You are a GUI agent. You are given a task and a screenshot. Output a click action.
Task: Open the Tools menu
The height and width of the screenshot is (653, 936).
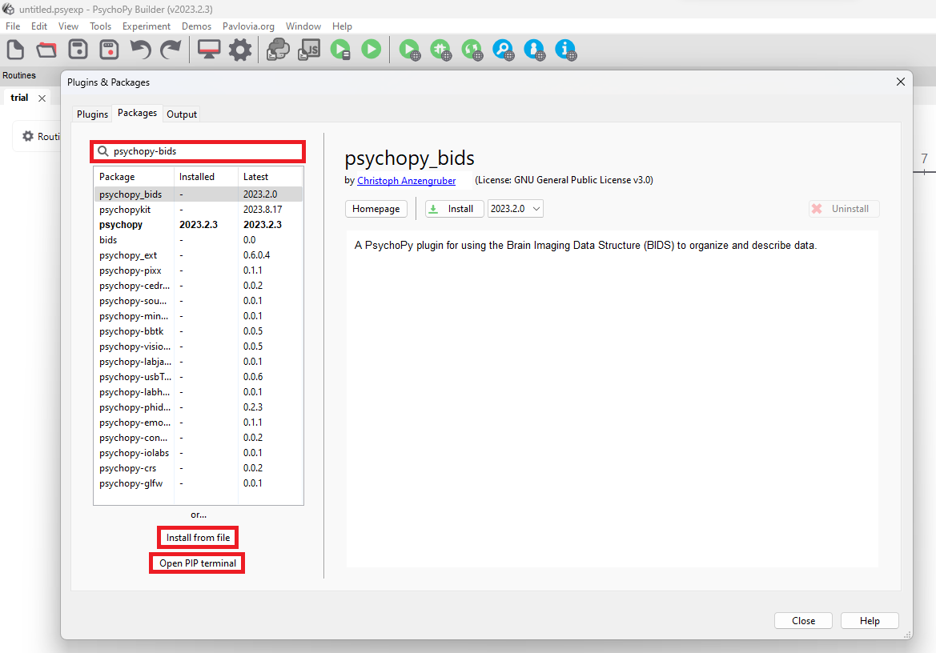pyautogui.click(x=100, y=26)
